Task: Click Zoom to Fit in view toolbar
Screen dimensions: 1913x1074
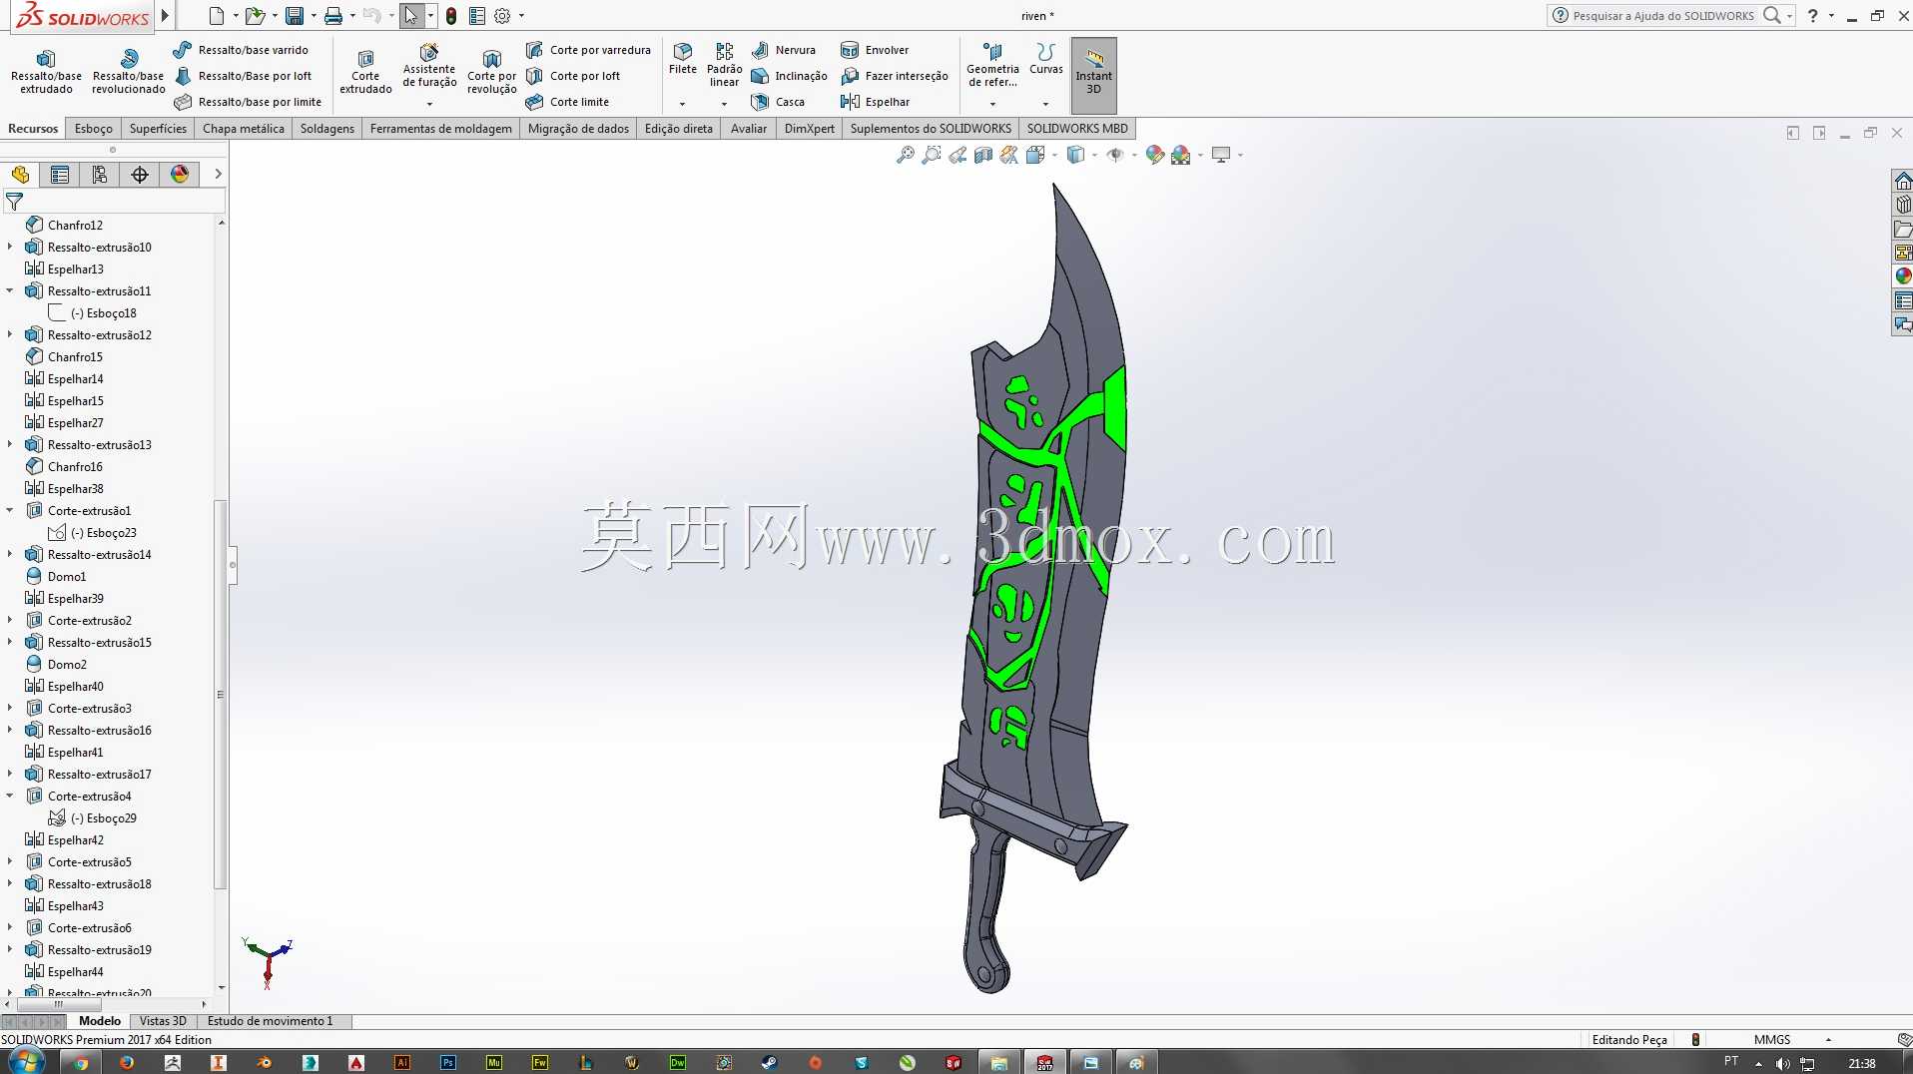Action: (x=905, y=155)
